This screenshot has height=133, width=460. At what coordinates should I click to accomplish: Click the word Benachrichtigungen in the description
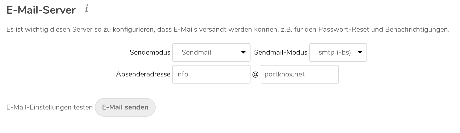417,29
